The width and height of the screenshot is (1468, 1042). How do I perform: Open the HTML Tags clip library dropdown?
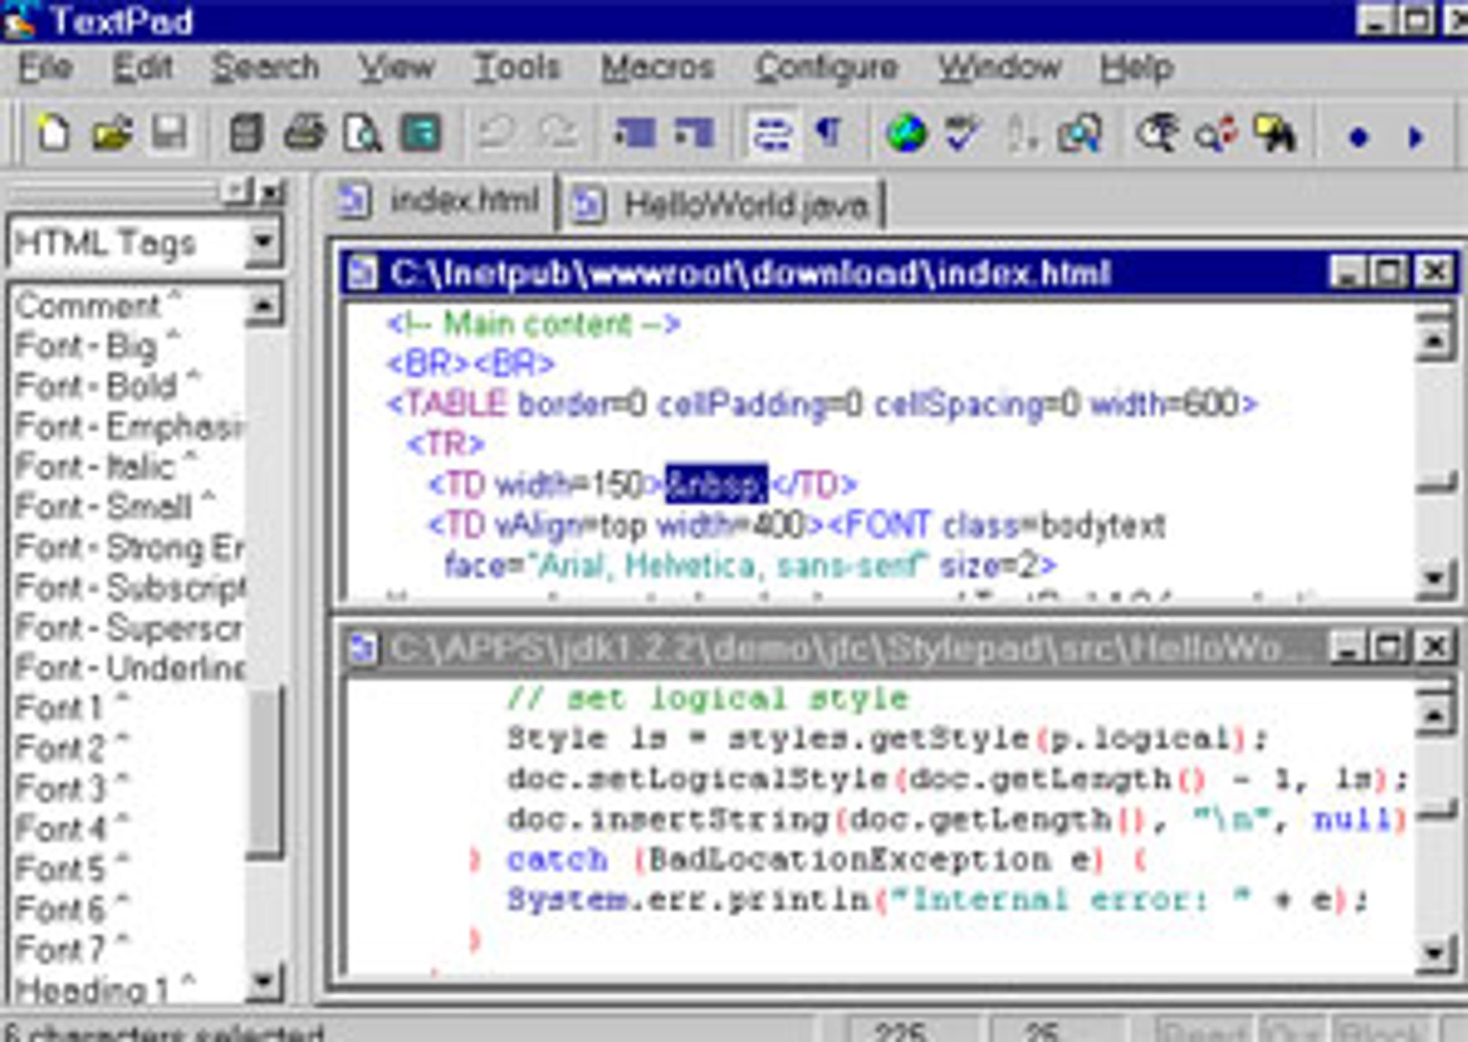tap(262, 242)
